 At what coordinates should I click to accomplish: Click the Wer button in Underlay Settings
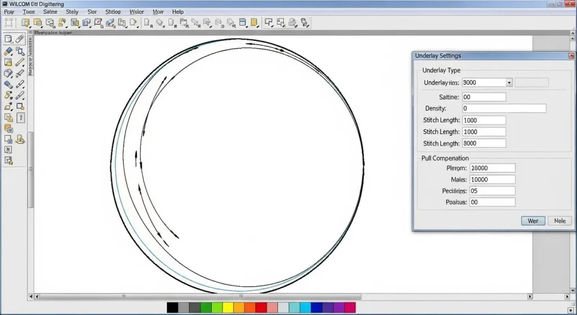[x=533, y=221]
